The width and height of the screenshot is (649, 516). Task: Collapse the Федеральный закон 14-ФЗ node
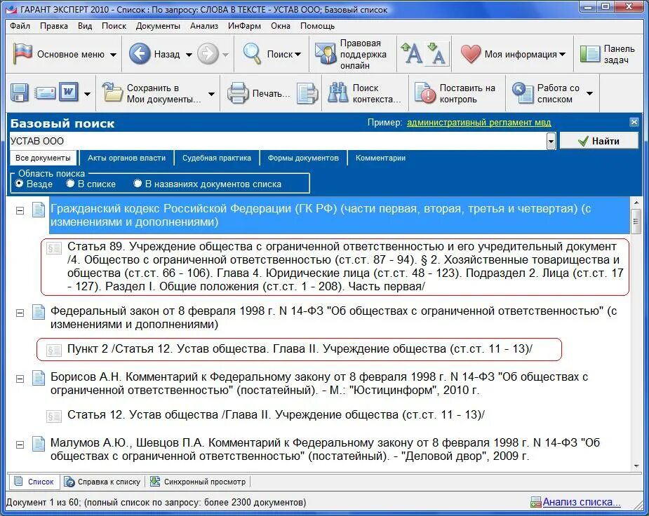click(20, 313)
